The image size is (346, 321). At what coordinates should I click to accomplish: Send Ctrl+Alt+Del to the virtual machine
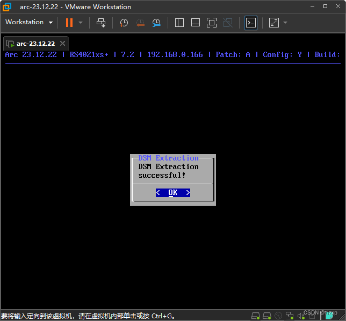pos(101,23)
